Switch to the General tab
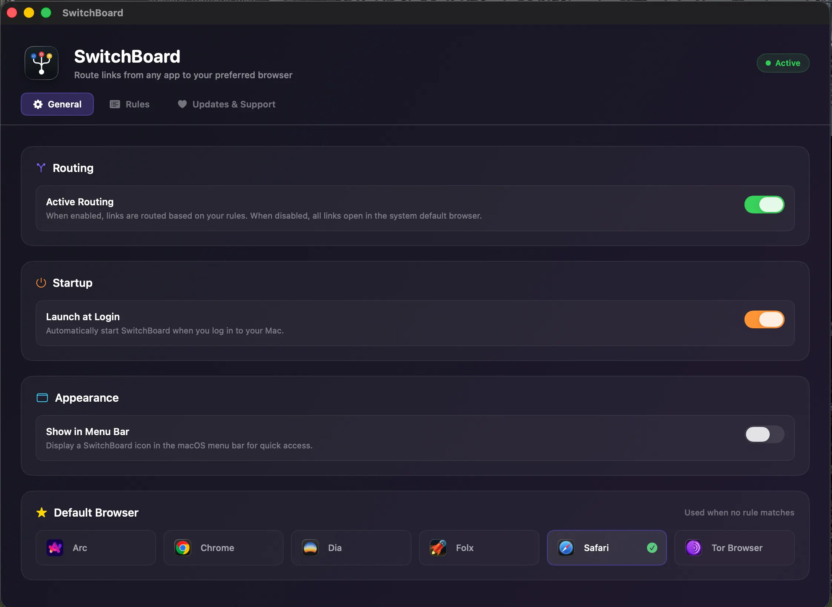The image size is (832, 607). point(57,104)
